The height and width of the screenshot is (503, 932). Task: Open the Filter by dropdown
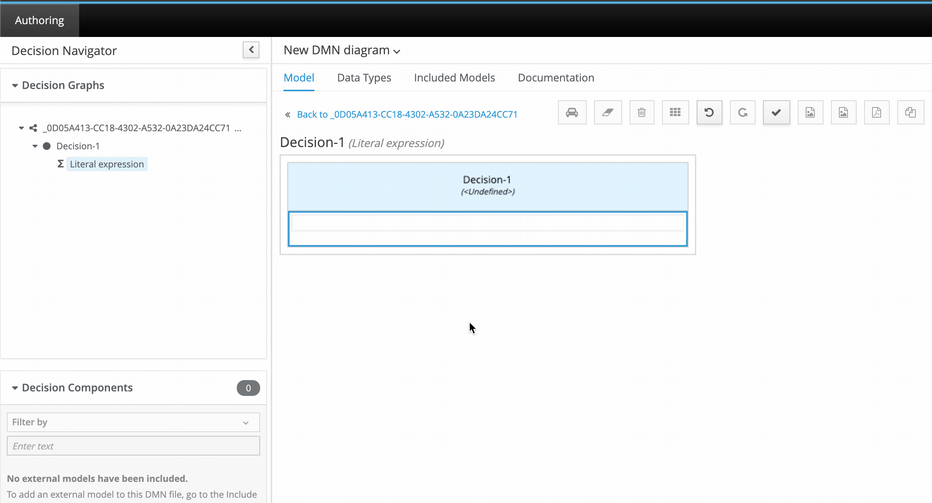[x=133, y=422]
